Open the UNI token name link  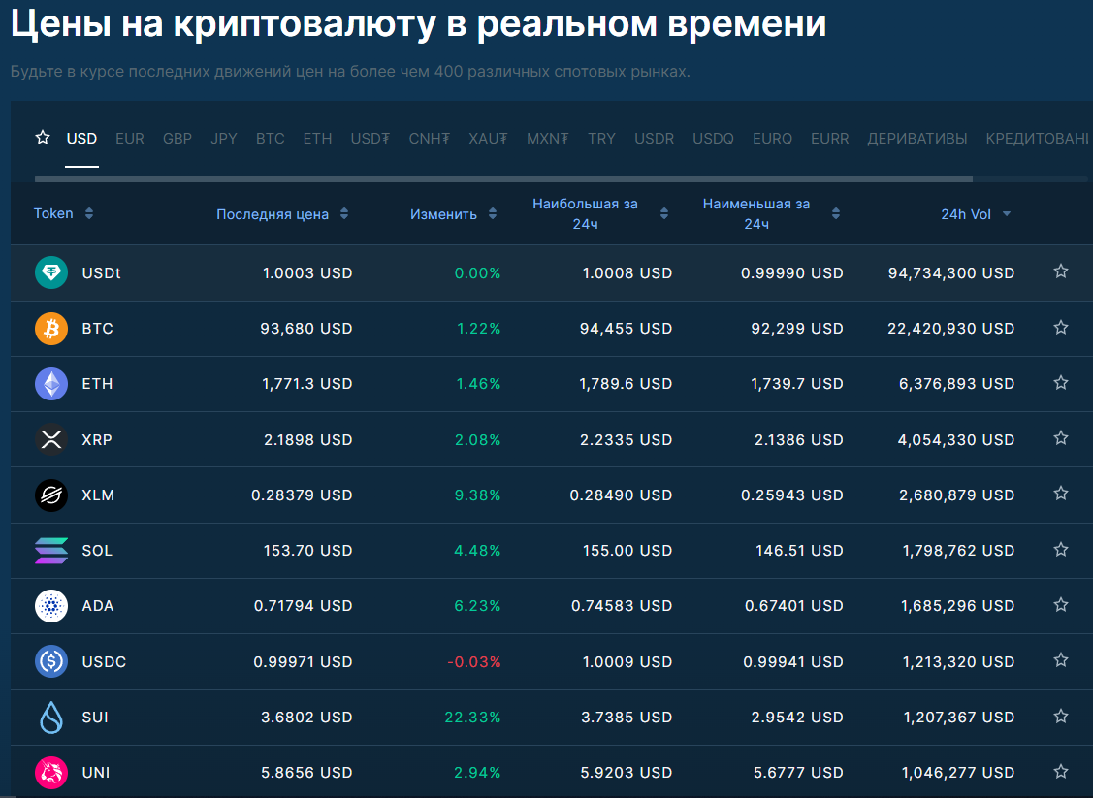(x=95, y=772)
